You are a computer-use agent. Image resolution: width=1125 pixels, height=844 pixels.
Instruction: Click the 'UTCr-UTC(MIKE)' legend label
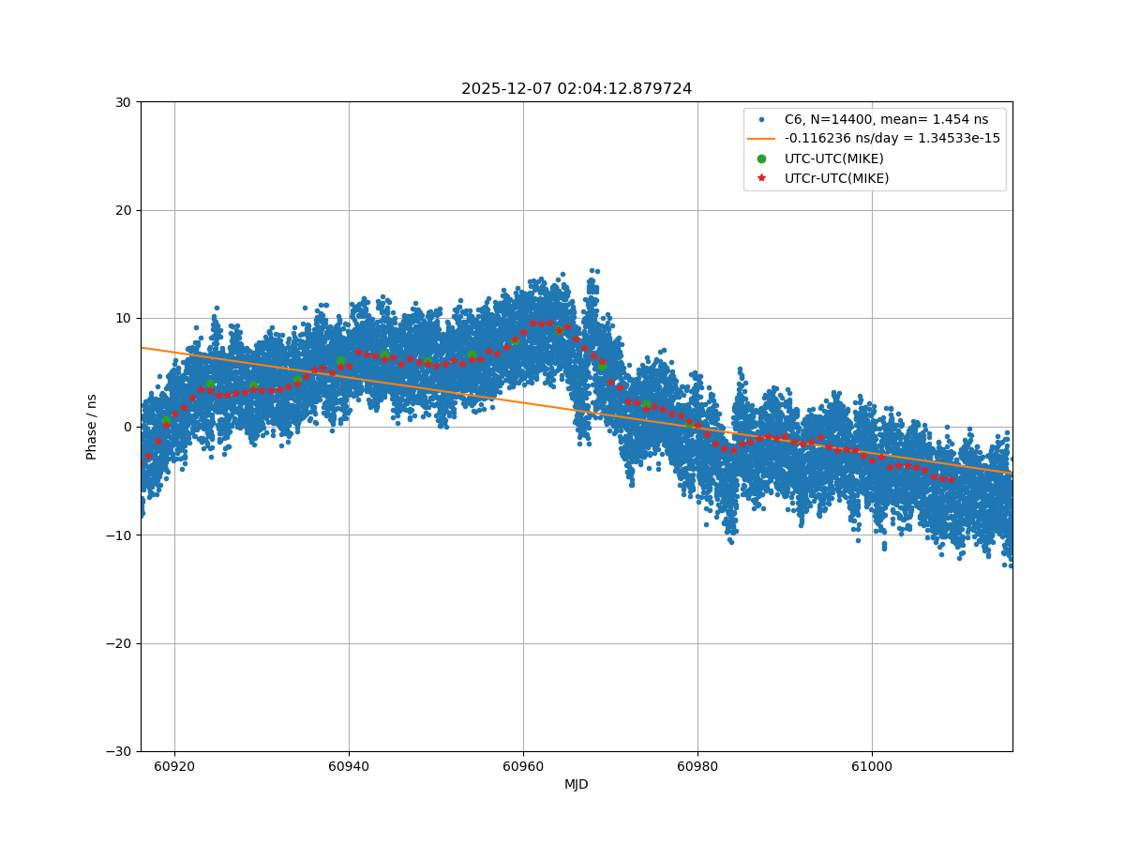836,178
